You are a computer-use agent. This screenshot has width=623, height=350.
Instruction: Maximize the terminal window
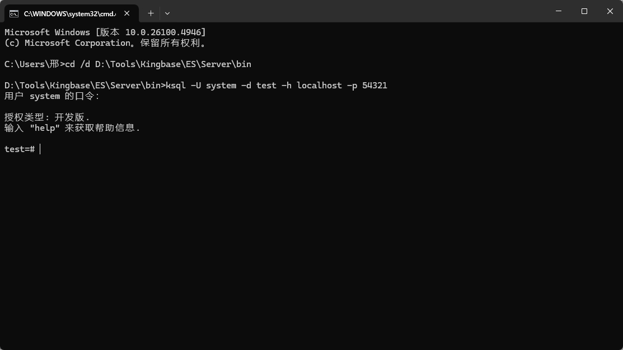click(584, 11)
